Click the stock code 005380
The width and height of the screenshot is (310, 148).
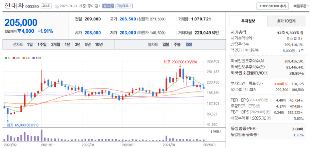click(32, 6)
